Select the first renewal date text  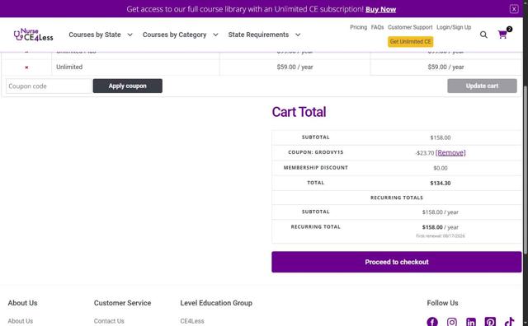pyautogui.click(x=440, y=236)
